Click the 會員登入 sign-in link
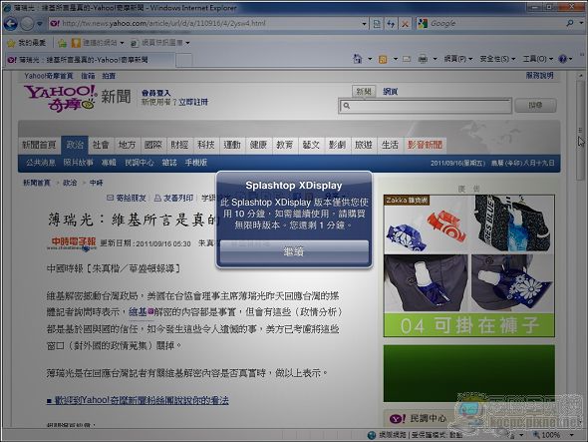Viewport: 588px width, 442px height. click(155, 93)
